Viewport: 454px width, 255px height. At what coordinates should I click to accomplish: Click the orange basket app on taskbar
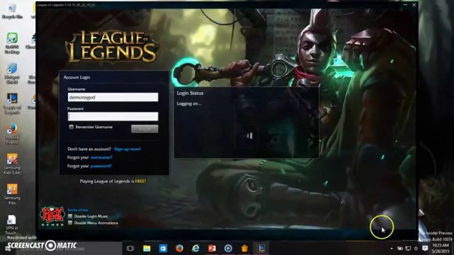[x=244, y=248]
